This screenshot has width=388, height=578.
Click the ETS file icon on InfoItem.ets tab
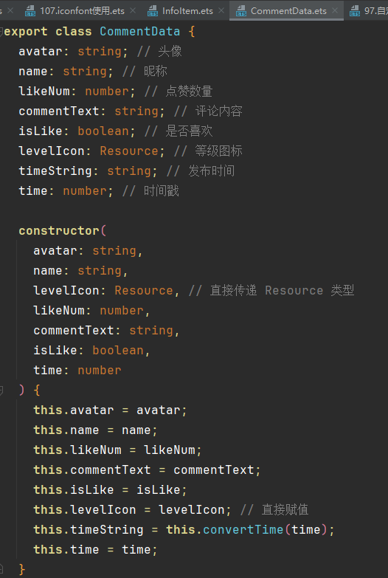point(153,11)
